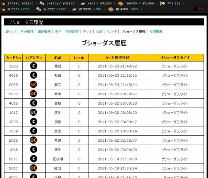Click the UC rarity badge for card 2050

33,93
